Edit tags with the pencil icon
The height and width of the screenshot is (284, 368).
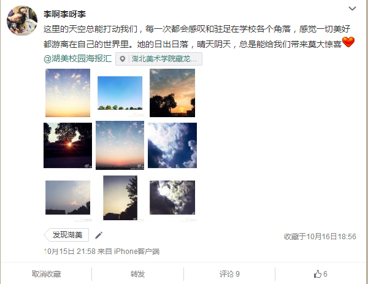pos(99,235)
